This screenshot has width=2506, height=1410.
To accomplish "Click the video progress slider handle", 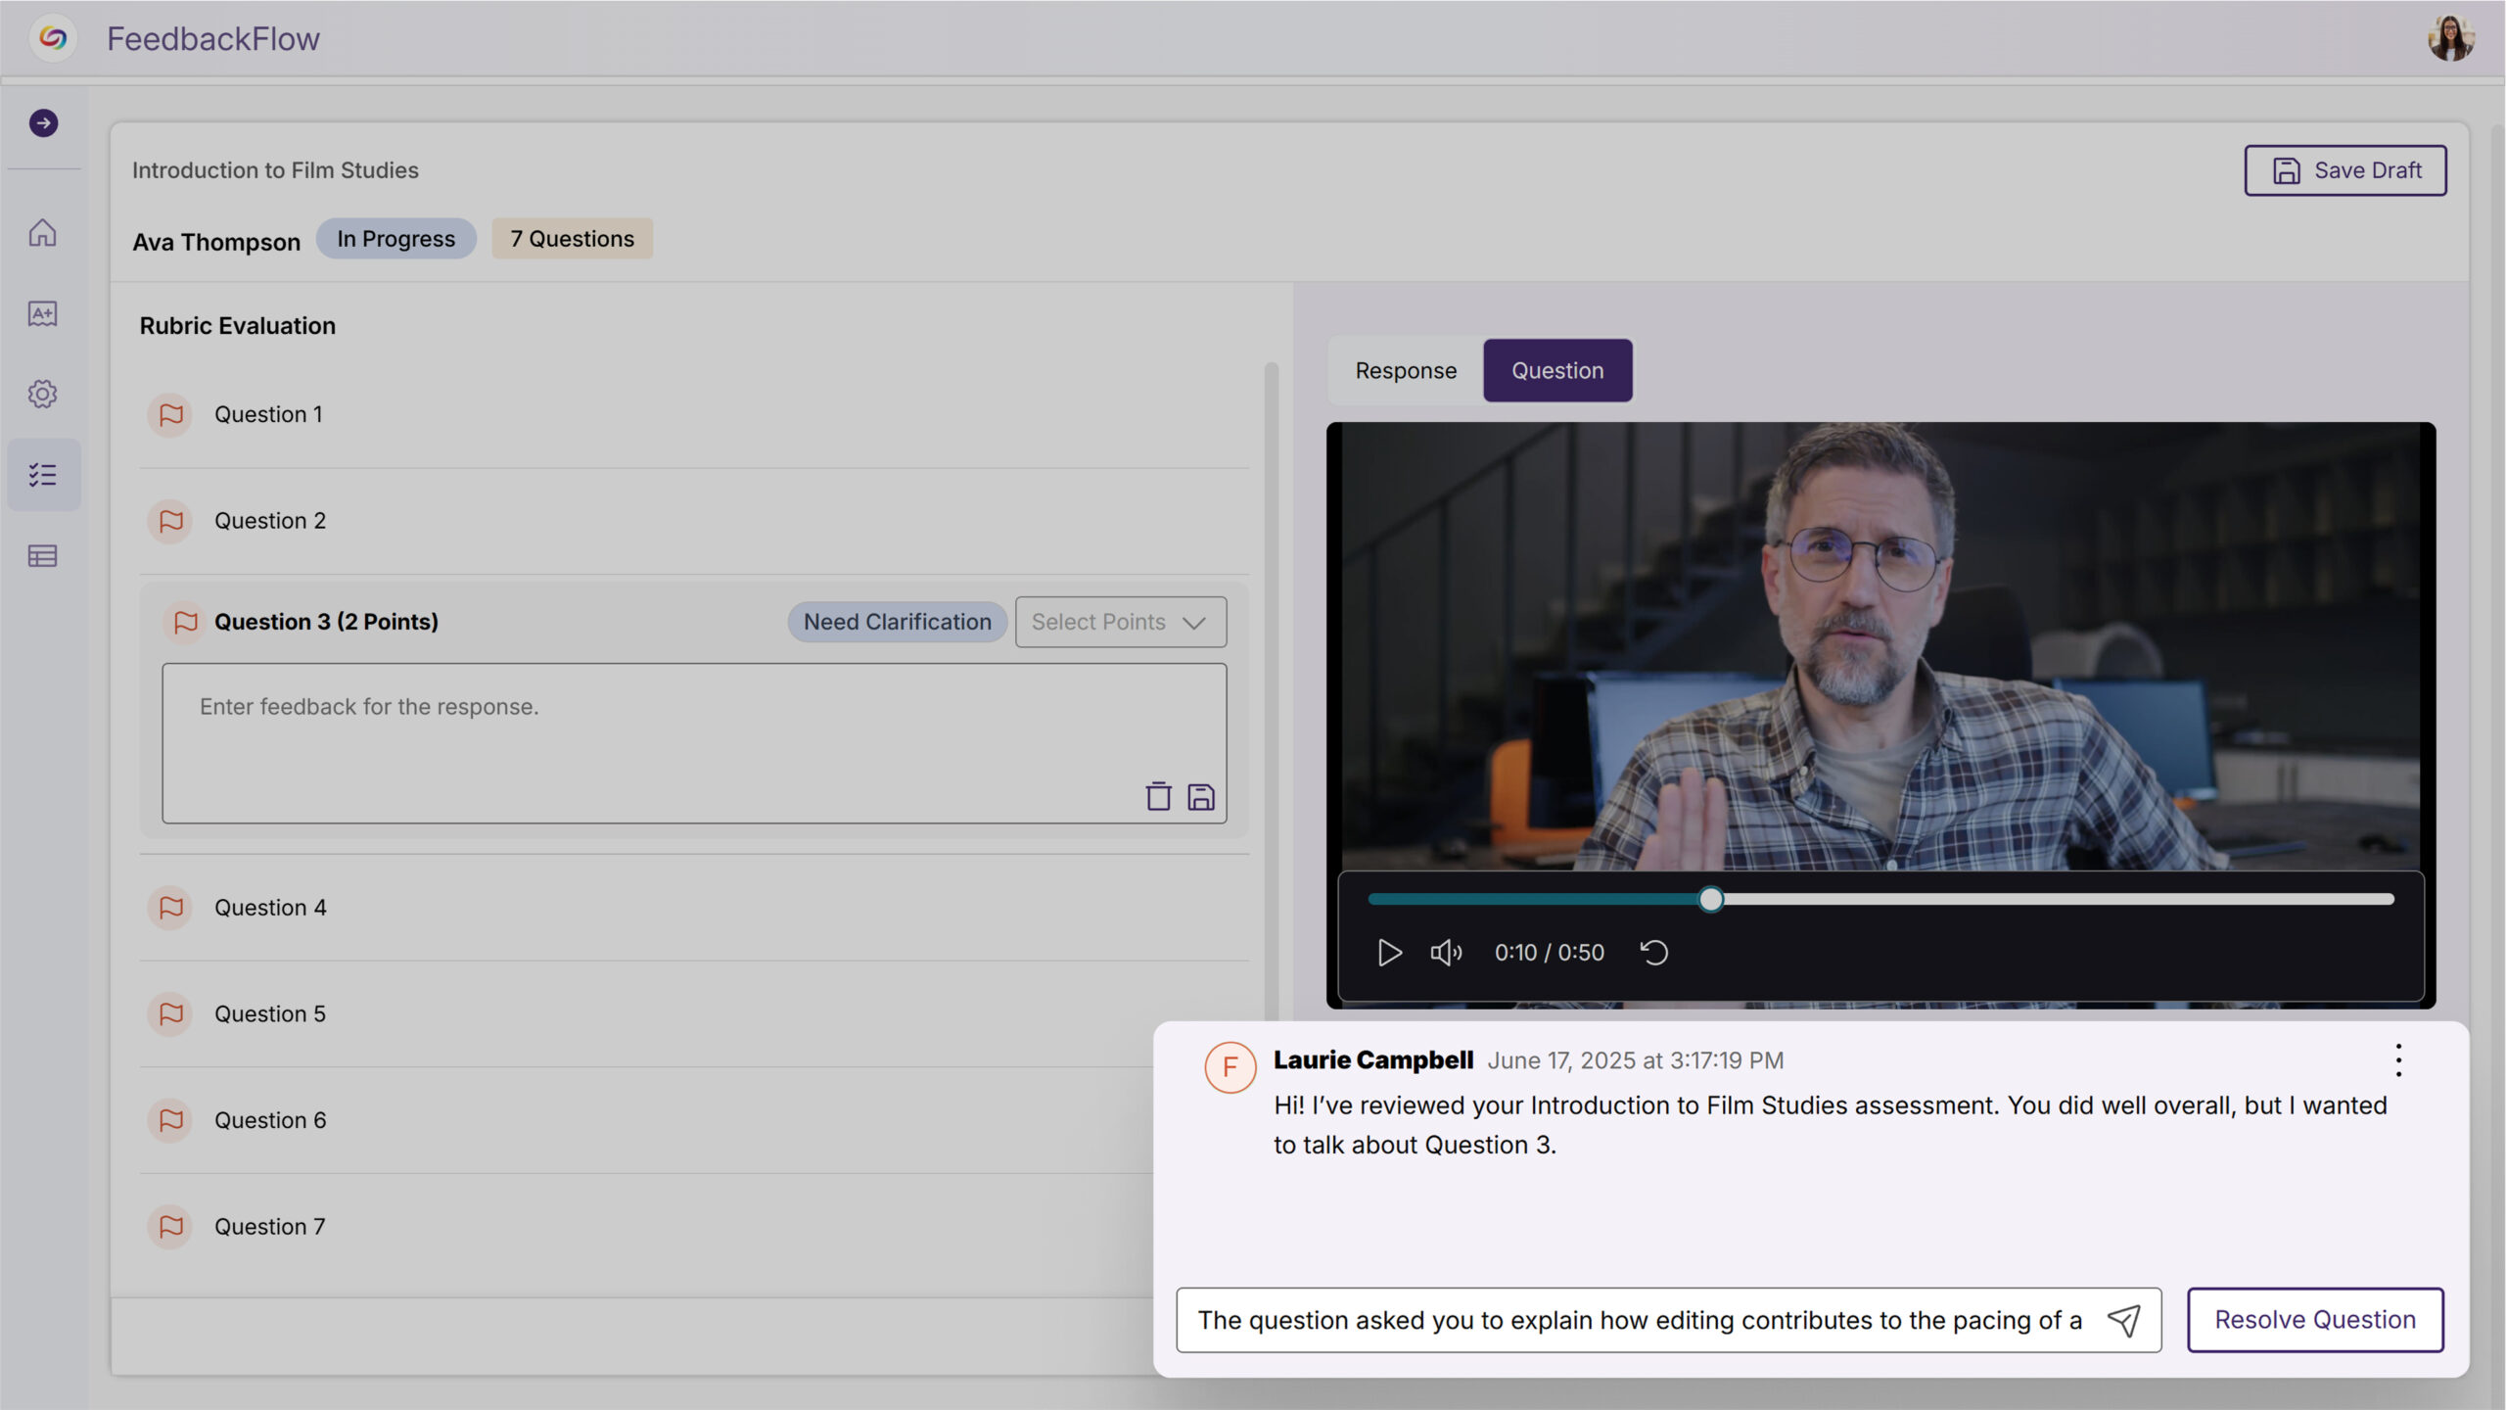I will point(1710,899).
